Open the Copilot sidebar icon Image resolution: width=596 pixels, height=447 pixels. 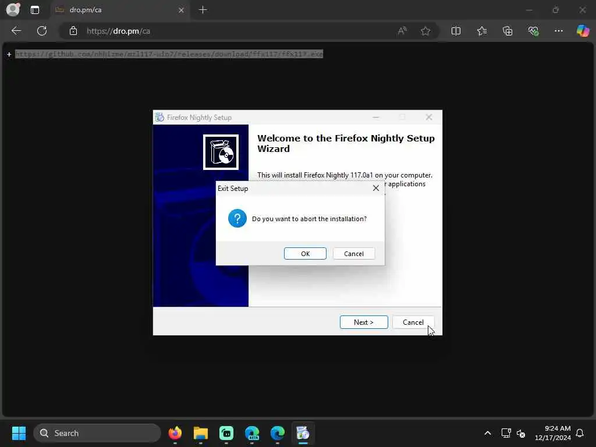583,31
